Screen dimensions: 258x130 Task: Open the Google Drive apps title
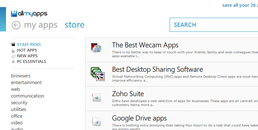[139, 118]
